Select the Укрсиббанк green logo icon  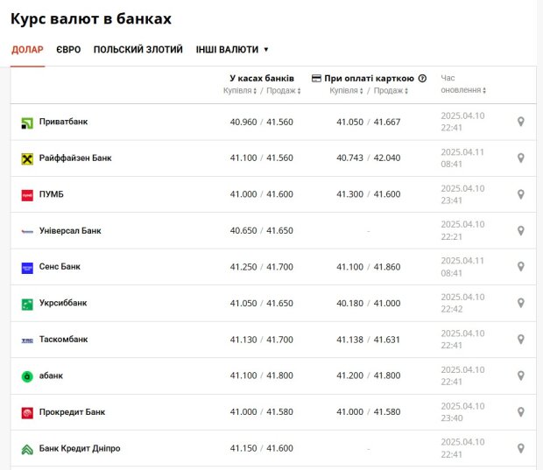point(27,305)
